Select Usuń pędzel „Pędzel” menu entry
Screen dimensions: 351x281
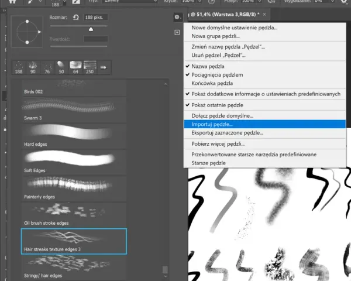tap(265, 56)
